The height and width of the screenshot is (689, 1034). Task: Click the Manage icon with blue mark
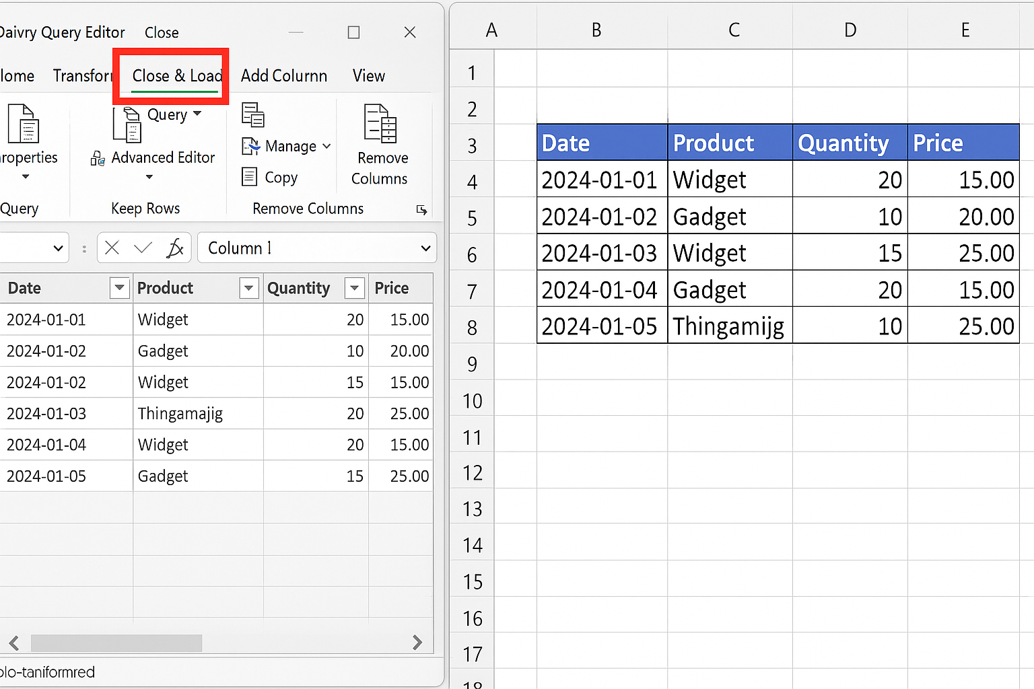click(250, 146)
